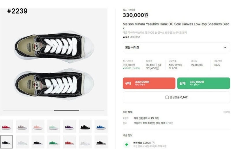Open the 더보기 link for extra benefits
231x149 pixels.
click(226, 112)
